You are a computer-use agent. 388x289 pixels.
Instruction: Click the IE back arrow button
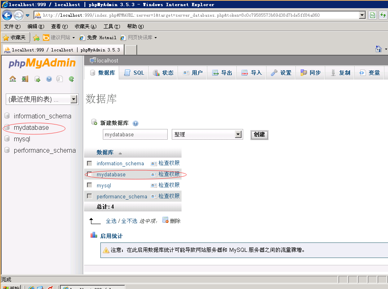coord(7,16)
